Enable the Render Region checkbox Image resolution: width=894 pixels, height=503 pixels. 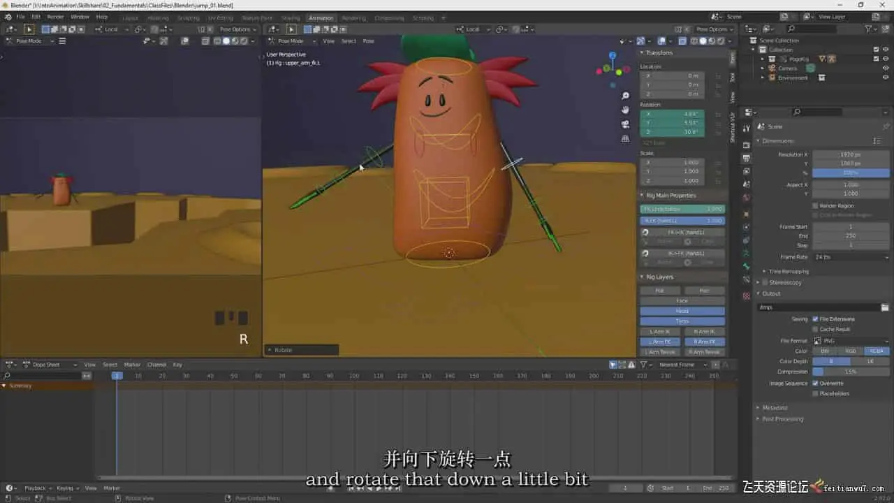click(x=815, y=206)
